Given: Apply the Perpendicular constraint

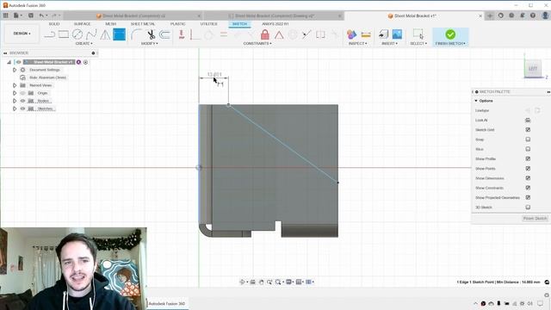Looking at the screenshot, I should click(x=195, y=34).
